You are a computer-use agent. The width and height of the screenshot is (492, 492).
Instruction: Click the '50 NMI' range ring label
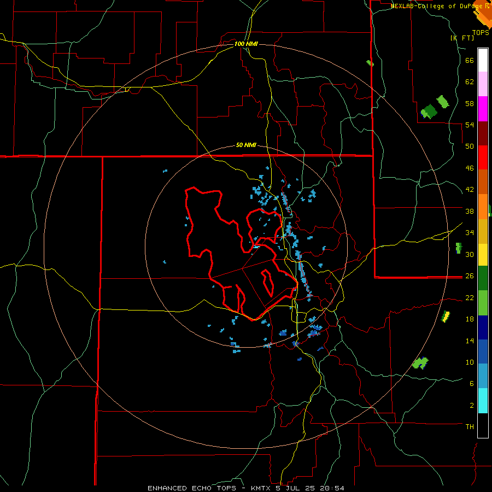coord(246,145)
